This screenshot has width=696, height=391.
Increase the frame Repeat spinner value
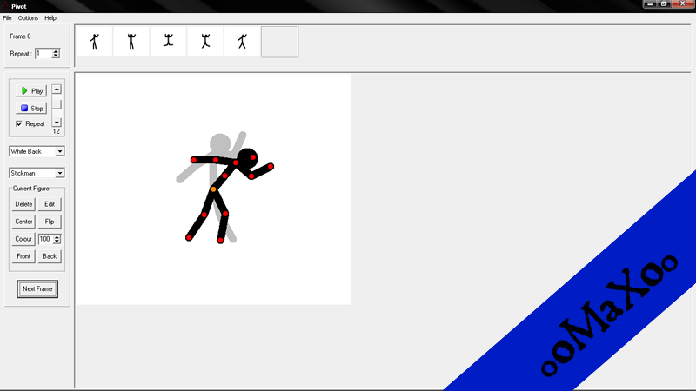pyautogui.click(x=56, y=51)
